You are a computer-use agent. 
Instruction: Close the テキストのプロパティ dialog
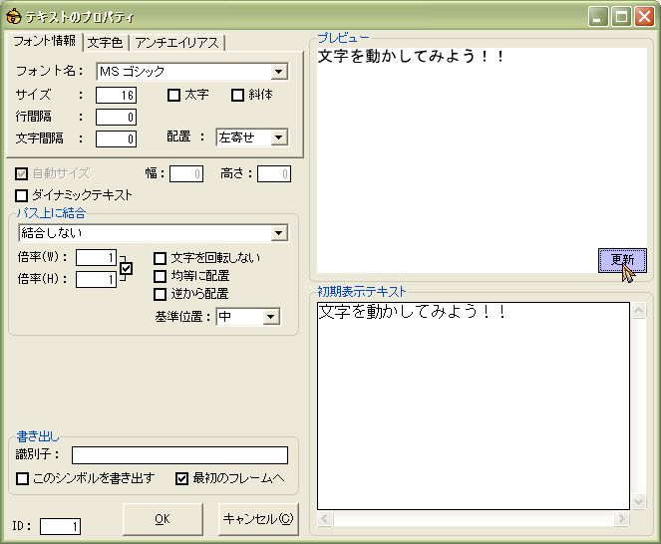click(x=645, y=16)
